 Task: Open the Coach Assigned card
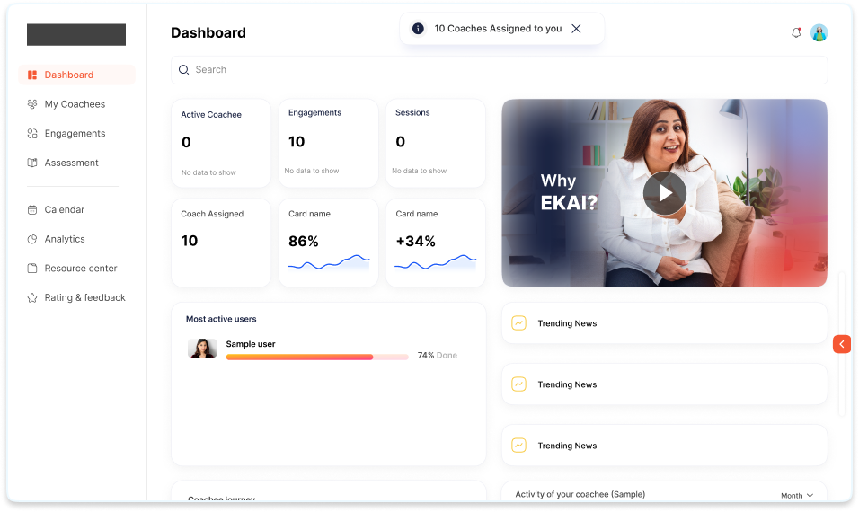[x=220, y=243]
